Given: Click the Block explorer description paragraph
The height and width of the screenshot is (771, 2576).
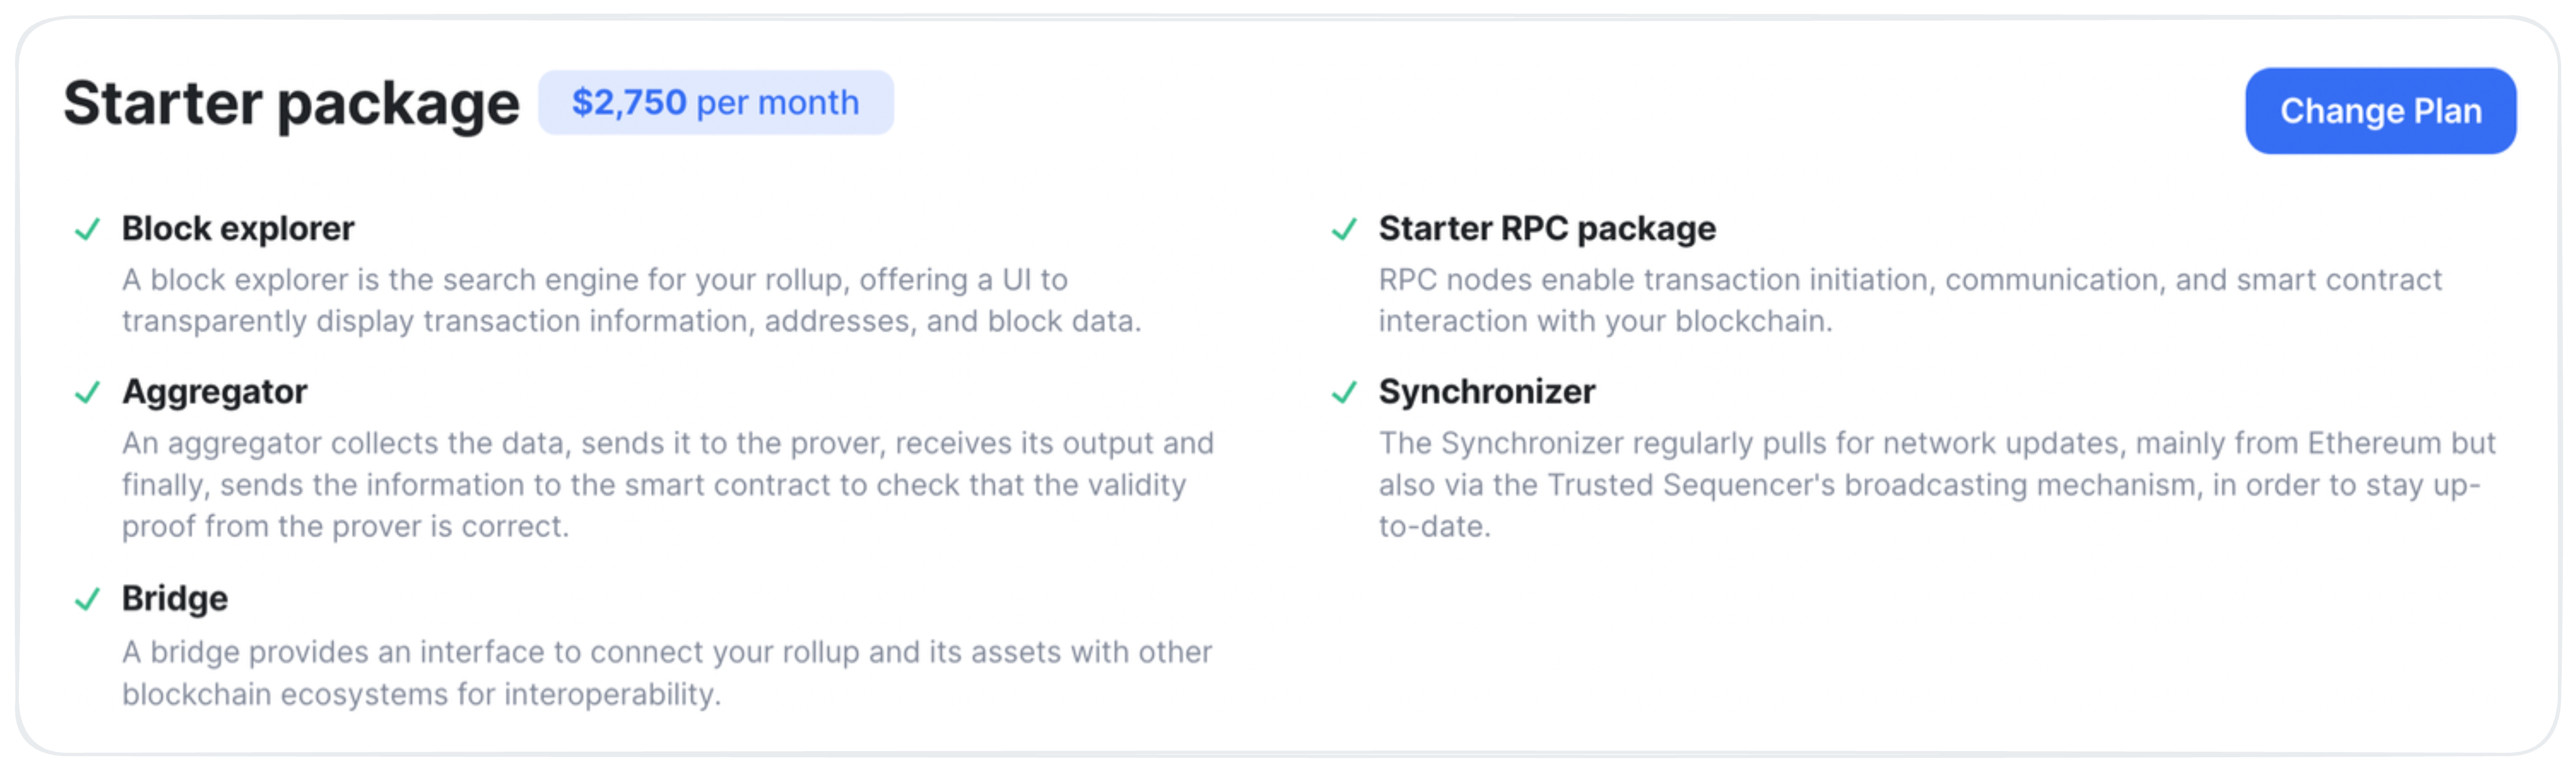Looking at the screenshot, I should point(631,300).
